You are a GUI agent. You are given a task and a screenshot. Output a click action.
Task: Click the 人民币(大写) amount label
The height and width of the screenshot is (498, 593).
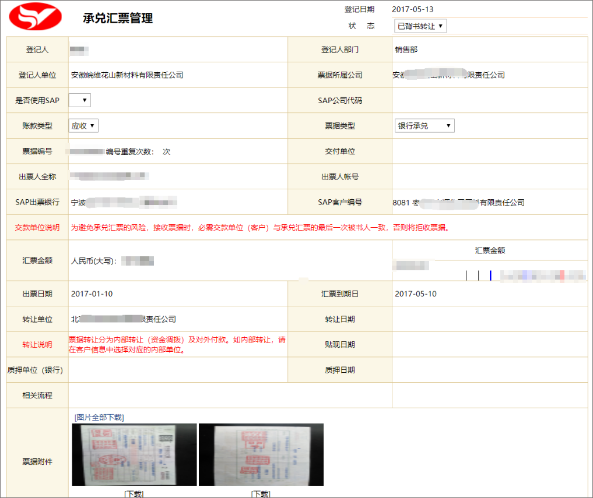[x=94, y=261]
